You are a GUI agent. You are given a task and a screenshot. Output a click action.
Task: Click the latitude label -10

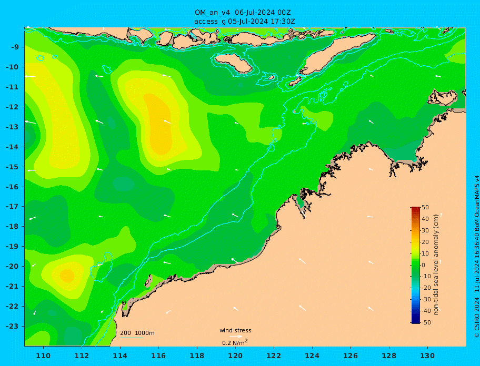pos(13,67)
